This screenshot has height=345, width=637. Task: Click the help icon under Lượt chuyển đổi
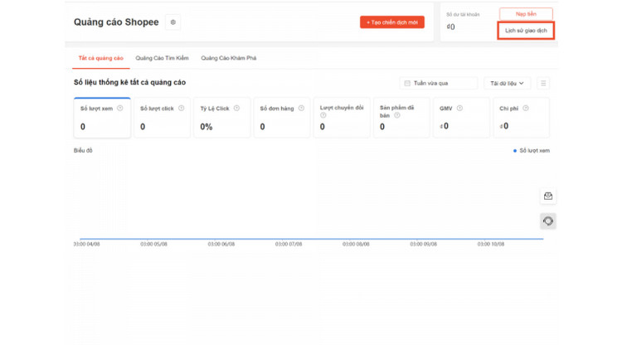(323, 115)
